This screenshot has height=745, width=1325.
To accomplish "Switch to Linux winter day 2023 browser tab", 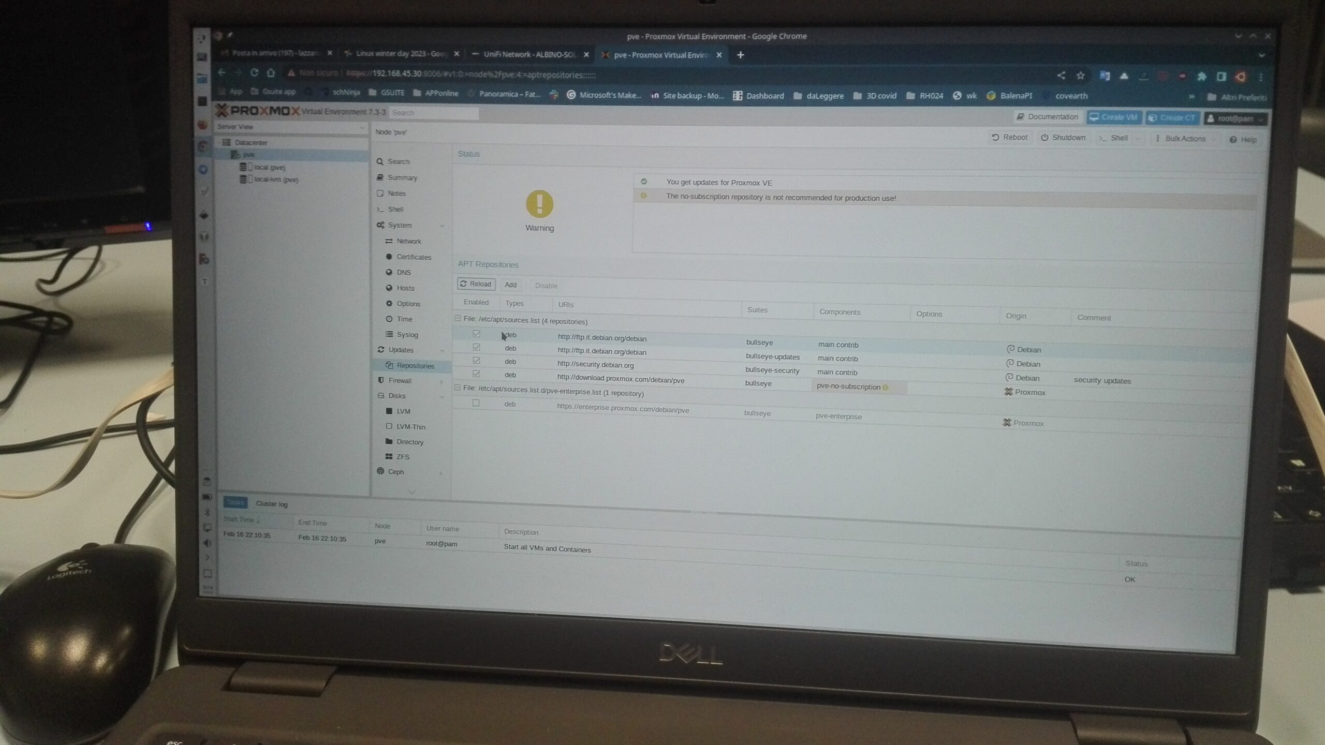I will coord(401,53).
